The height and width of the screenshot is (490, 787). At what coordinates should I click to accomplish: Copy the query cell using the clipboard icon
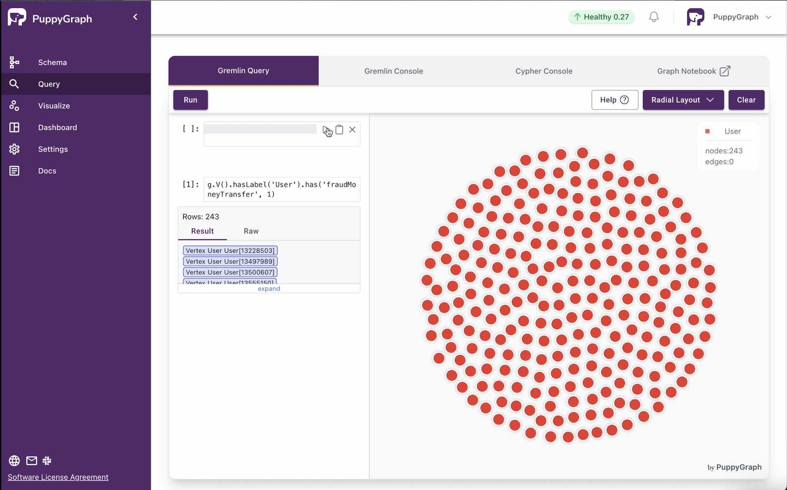(339, 129)
